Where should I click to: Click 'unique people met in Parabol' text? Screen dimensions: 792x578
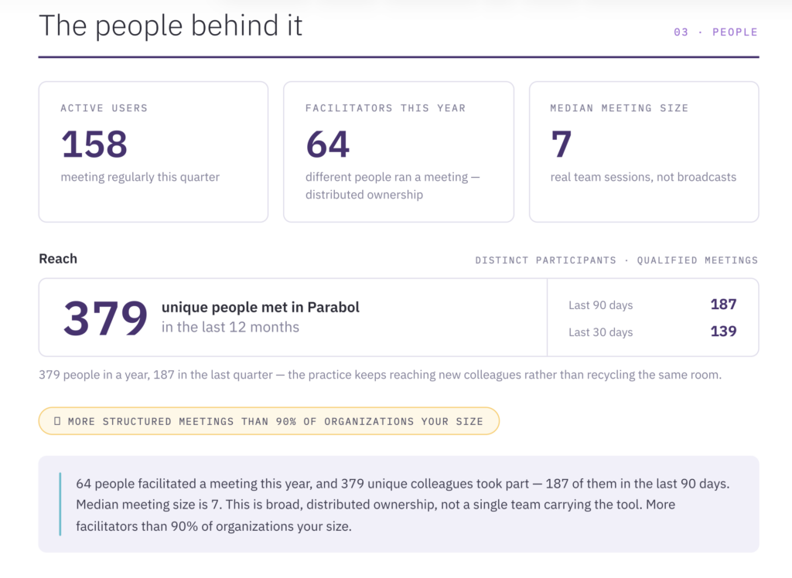pyautogui.click(x=260, y=307)
